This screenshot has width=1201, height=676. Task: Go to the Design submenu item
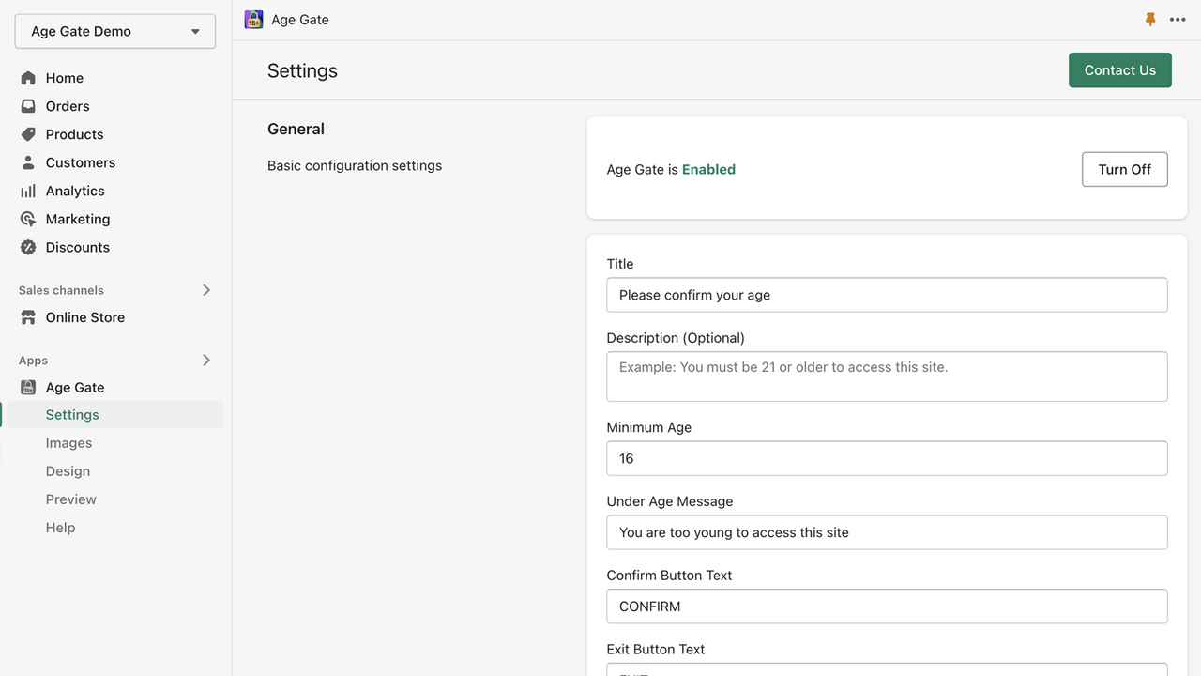tap(68, 471)
